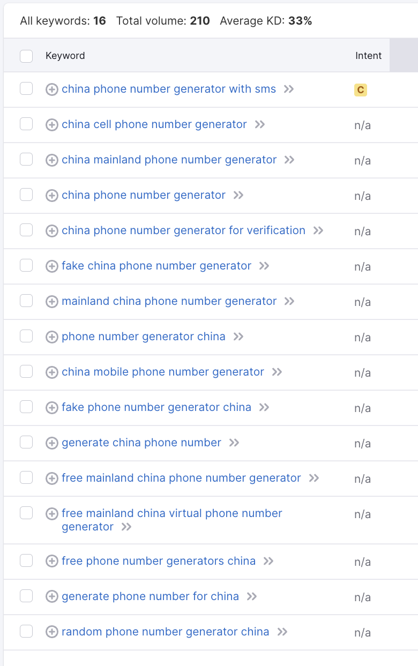418x666 pixels.
Task: Open 'free mainland china virtual phone number generator' link
Action: pyautogui.click(x=172, y=520)
